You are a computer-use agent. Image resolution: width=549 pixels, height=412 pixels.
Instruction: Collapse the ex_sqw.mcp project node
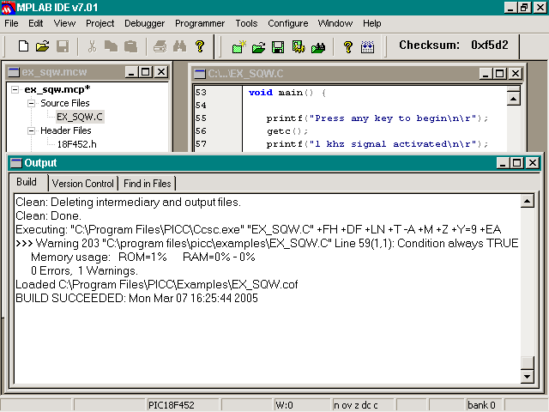(15, 89)
